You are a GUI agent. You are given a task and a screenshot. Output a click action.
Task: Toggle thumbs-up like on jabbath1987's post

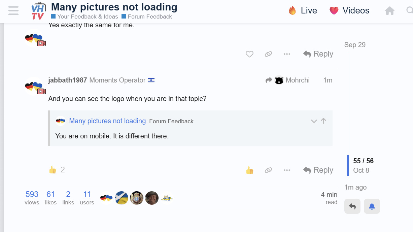pos(249,170)
